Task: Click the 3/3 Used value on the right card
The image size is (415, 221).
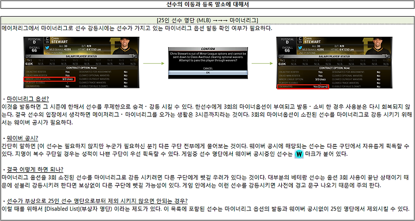Action: 320,79
